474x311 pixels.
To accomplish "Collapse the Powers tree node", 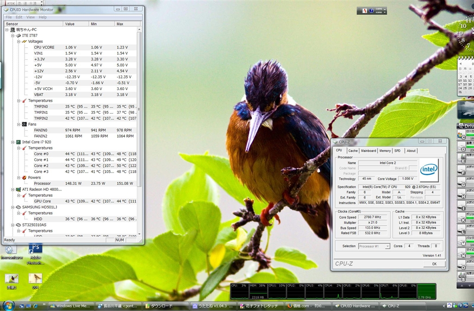I will [19, 177].
